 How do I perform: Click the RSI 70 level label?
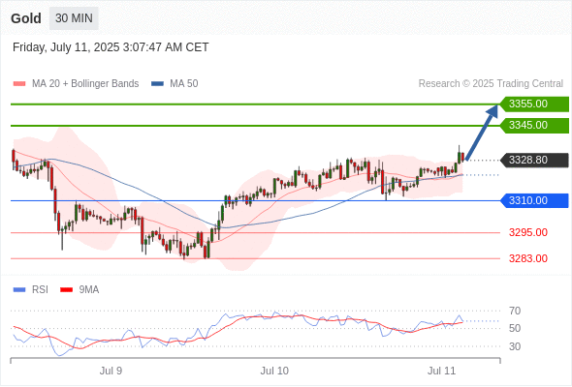pyautogui.click(x=515, y=311)
